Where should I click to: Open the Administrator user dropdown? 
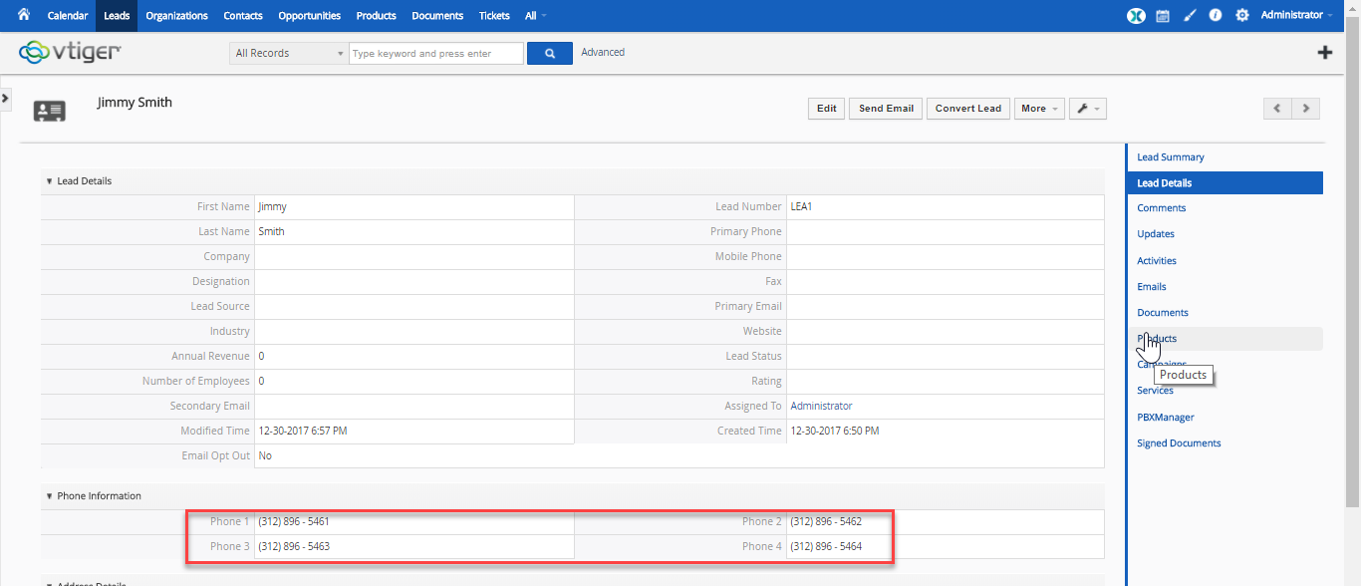pyautogui.click(x=1296, y=15)
